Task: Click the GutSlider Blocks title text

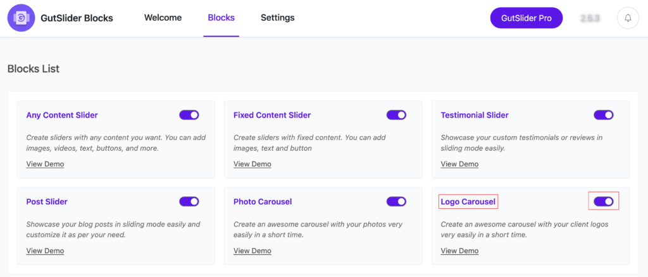Action: pos(76,18)
